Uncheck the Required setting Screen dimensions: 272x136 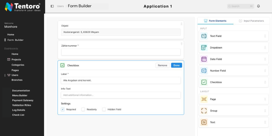tap(63, 109)
